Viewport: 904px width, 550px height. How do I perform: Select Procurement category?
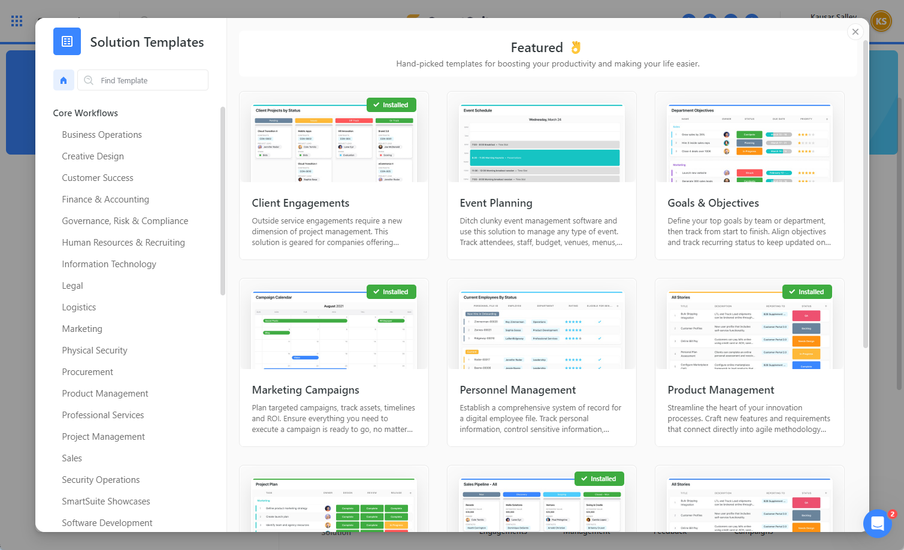(x=87, y=372)
